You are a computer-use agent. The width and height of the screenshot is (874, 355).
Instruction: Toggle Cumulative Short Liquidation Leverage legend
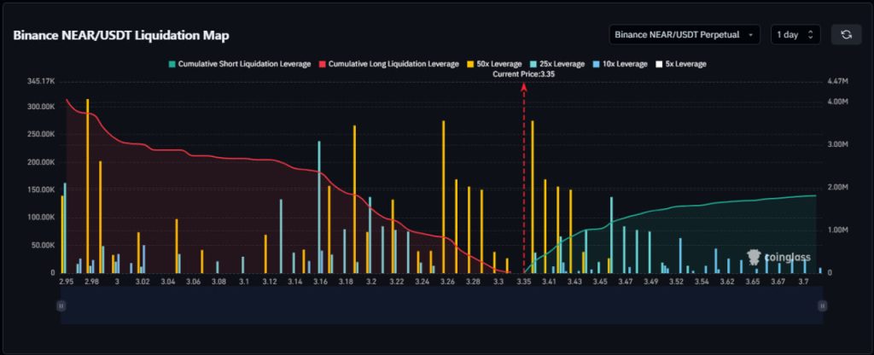239,64
